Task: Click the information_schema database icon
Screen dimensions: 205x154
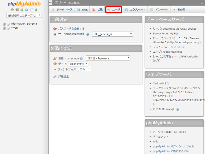Action: [8, 24]
